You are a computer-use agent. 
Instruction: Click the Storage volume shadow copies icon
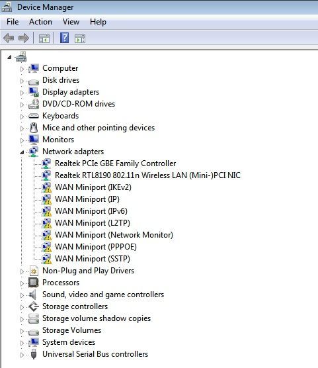click(x=34, y=319)
